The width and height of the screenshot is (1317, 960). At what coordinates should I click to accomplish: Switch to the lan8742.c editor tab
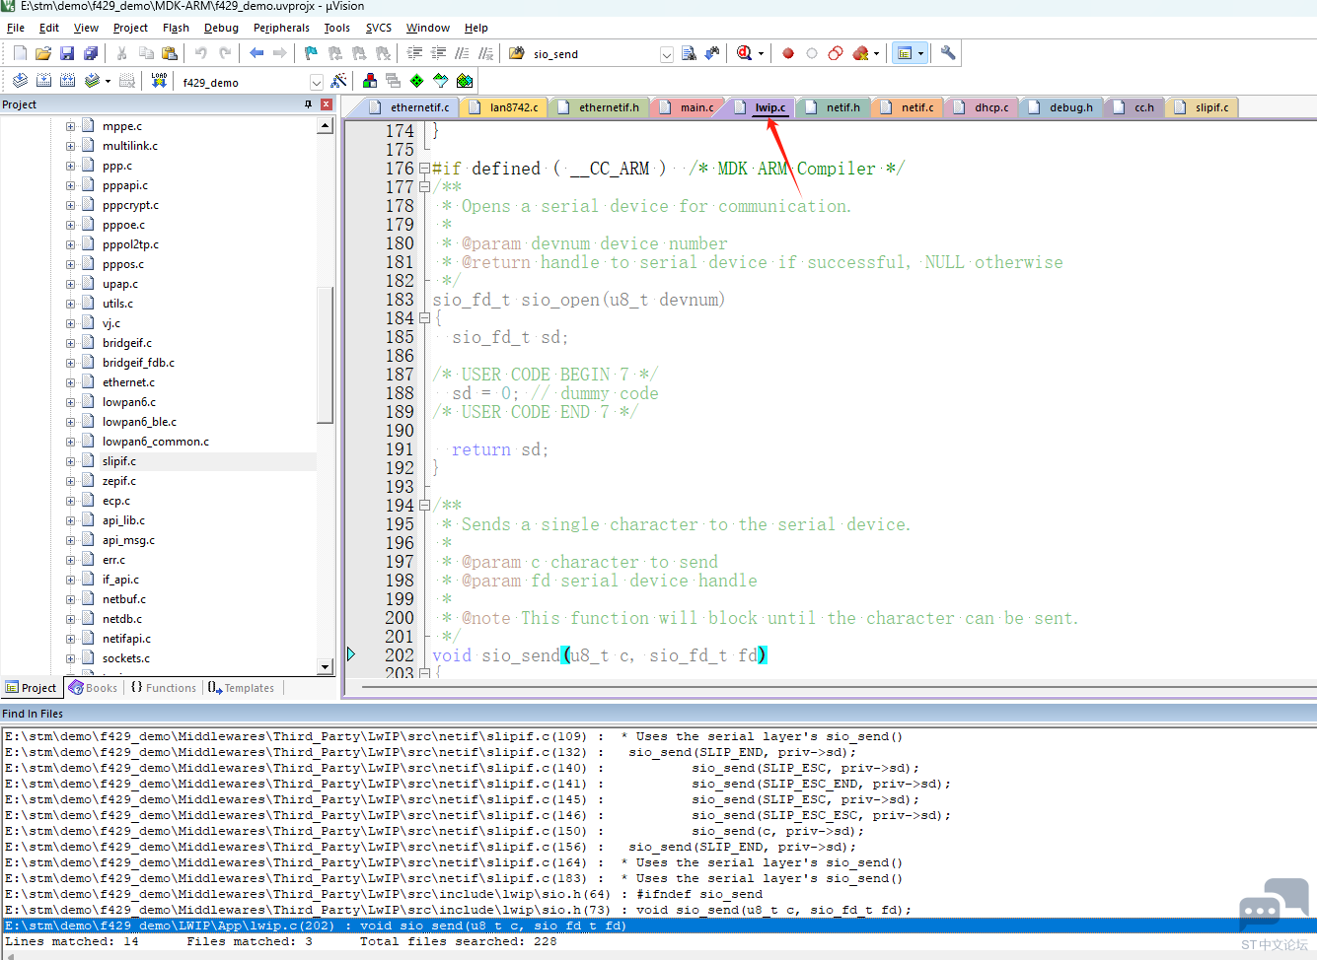(x=503, y=107)
